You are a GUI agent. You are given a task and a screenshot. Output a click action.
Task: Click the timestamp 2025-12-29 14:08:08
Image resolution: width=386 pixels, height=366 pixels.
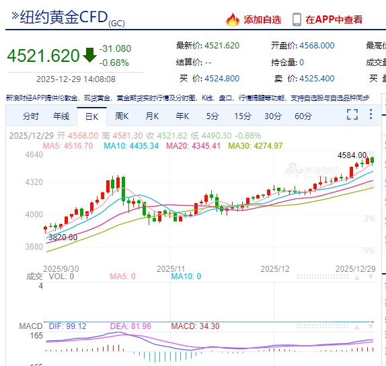[x=76, y=79]
